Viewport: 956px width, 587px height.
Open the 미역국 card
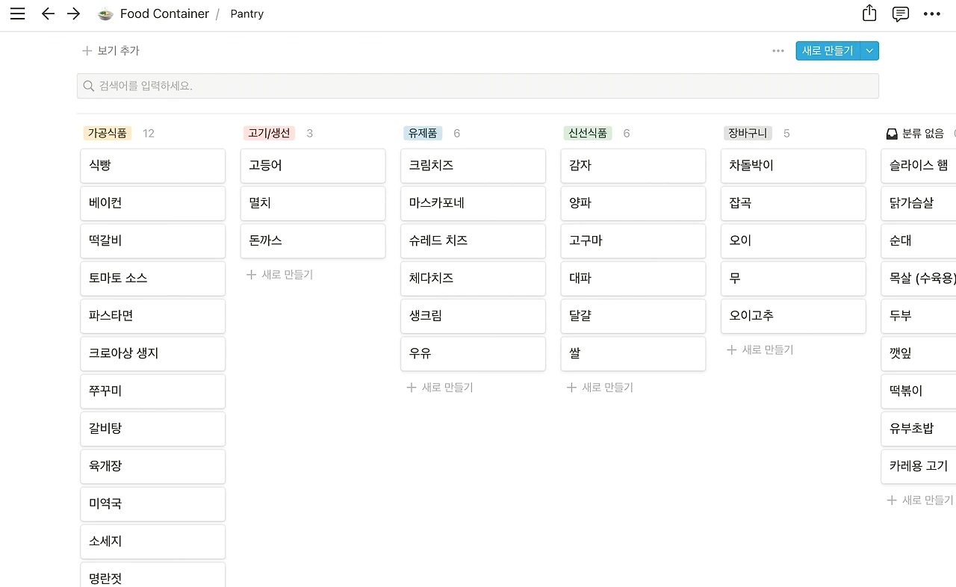[x=152, y=503]
